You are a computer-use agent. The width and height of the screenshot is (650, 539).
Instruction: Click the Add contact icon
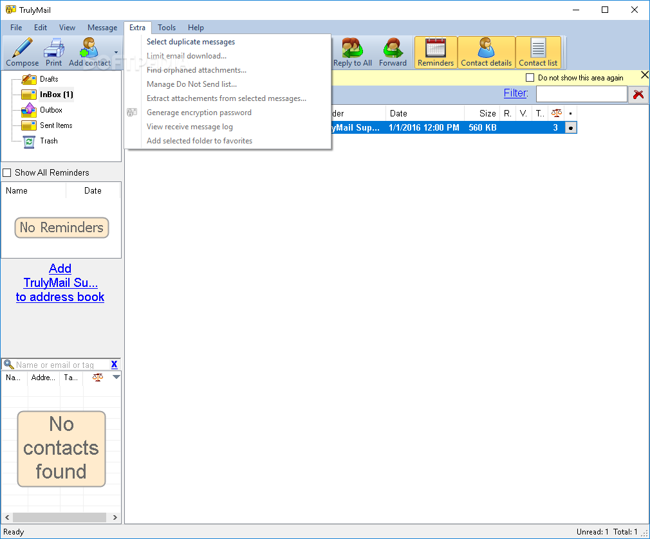(x=89, y=47)
